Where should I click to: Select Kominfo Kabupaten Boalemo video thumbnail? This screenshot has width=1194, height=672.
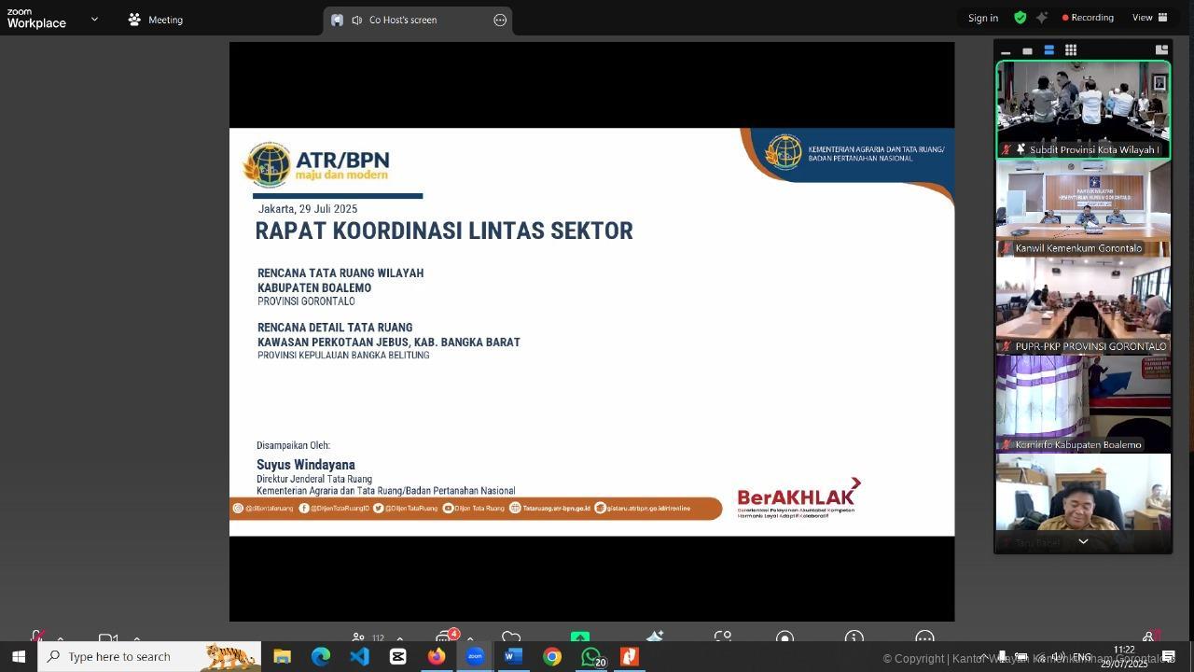point(1083,403)
